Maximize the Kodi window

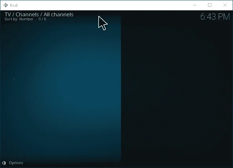point(210,5)
